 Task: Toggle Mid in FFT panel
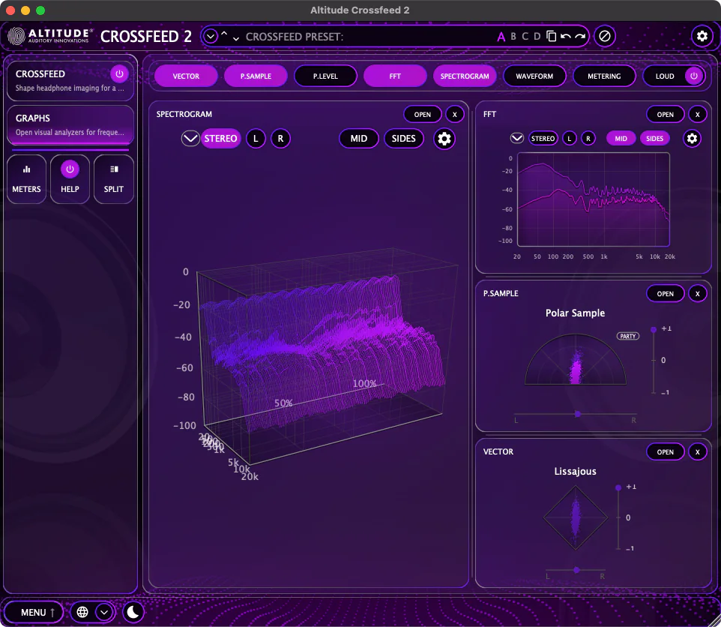point(621,139)
